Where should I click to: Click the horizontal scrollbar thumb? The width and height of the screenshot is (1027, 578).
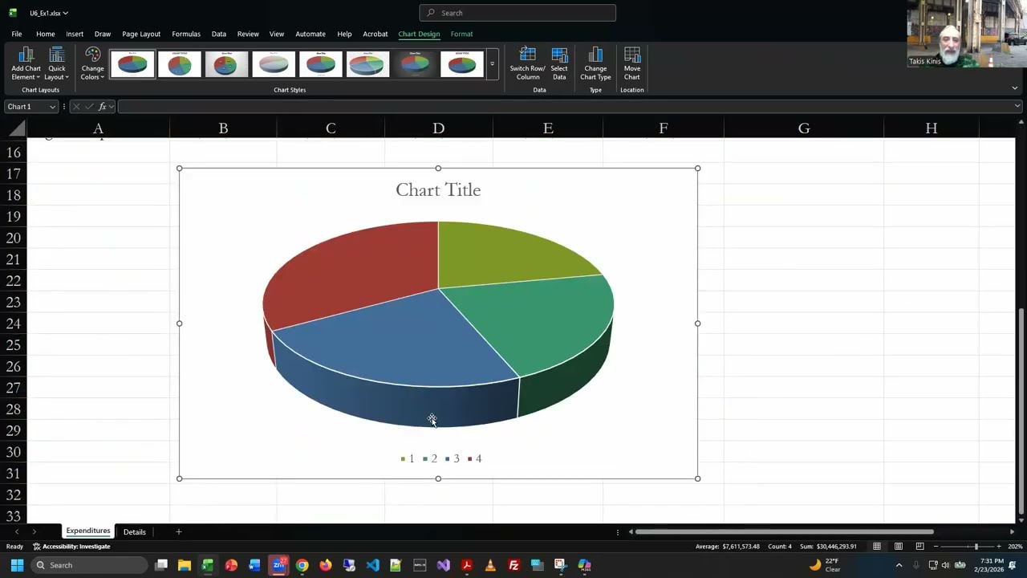(x=785, y=531)
